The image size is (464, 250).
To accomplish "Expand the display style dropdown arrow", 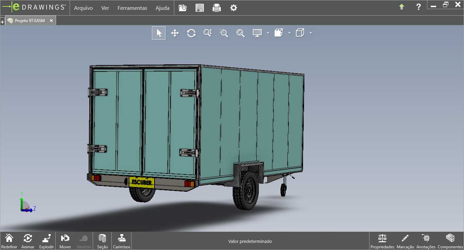I will 311,33.
